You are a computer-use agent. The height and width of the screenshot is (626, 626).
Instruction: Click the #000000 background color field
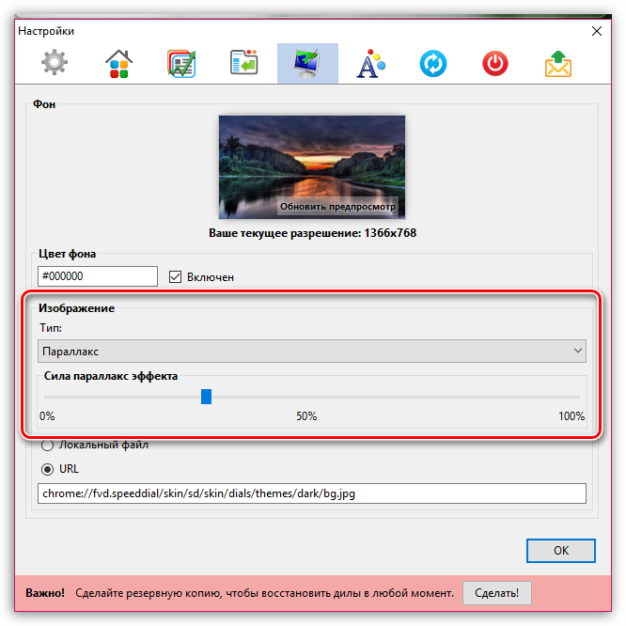click(x=98, y=276)
